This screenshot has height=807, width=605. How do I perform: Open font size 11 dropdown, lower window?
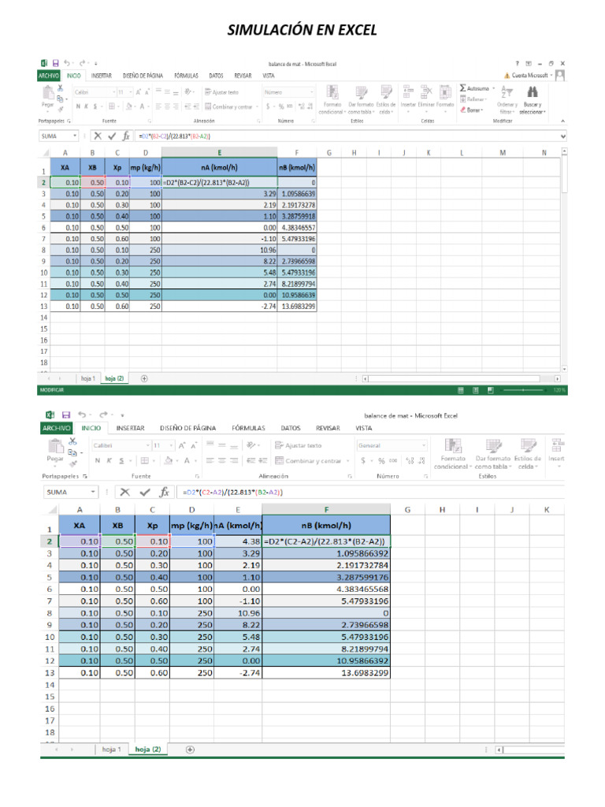coord(172,445)
